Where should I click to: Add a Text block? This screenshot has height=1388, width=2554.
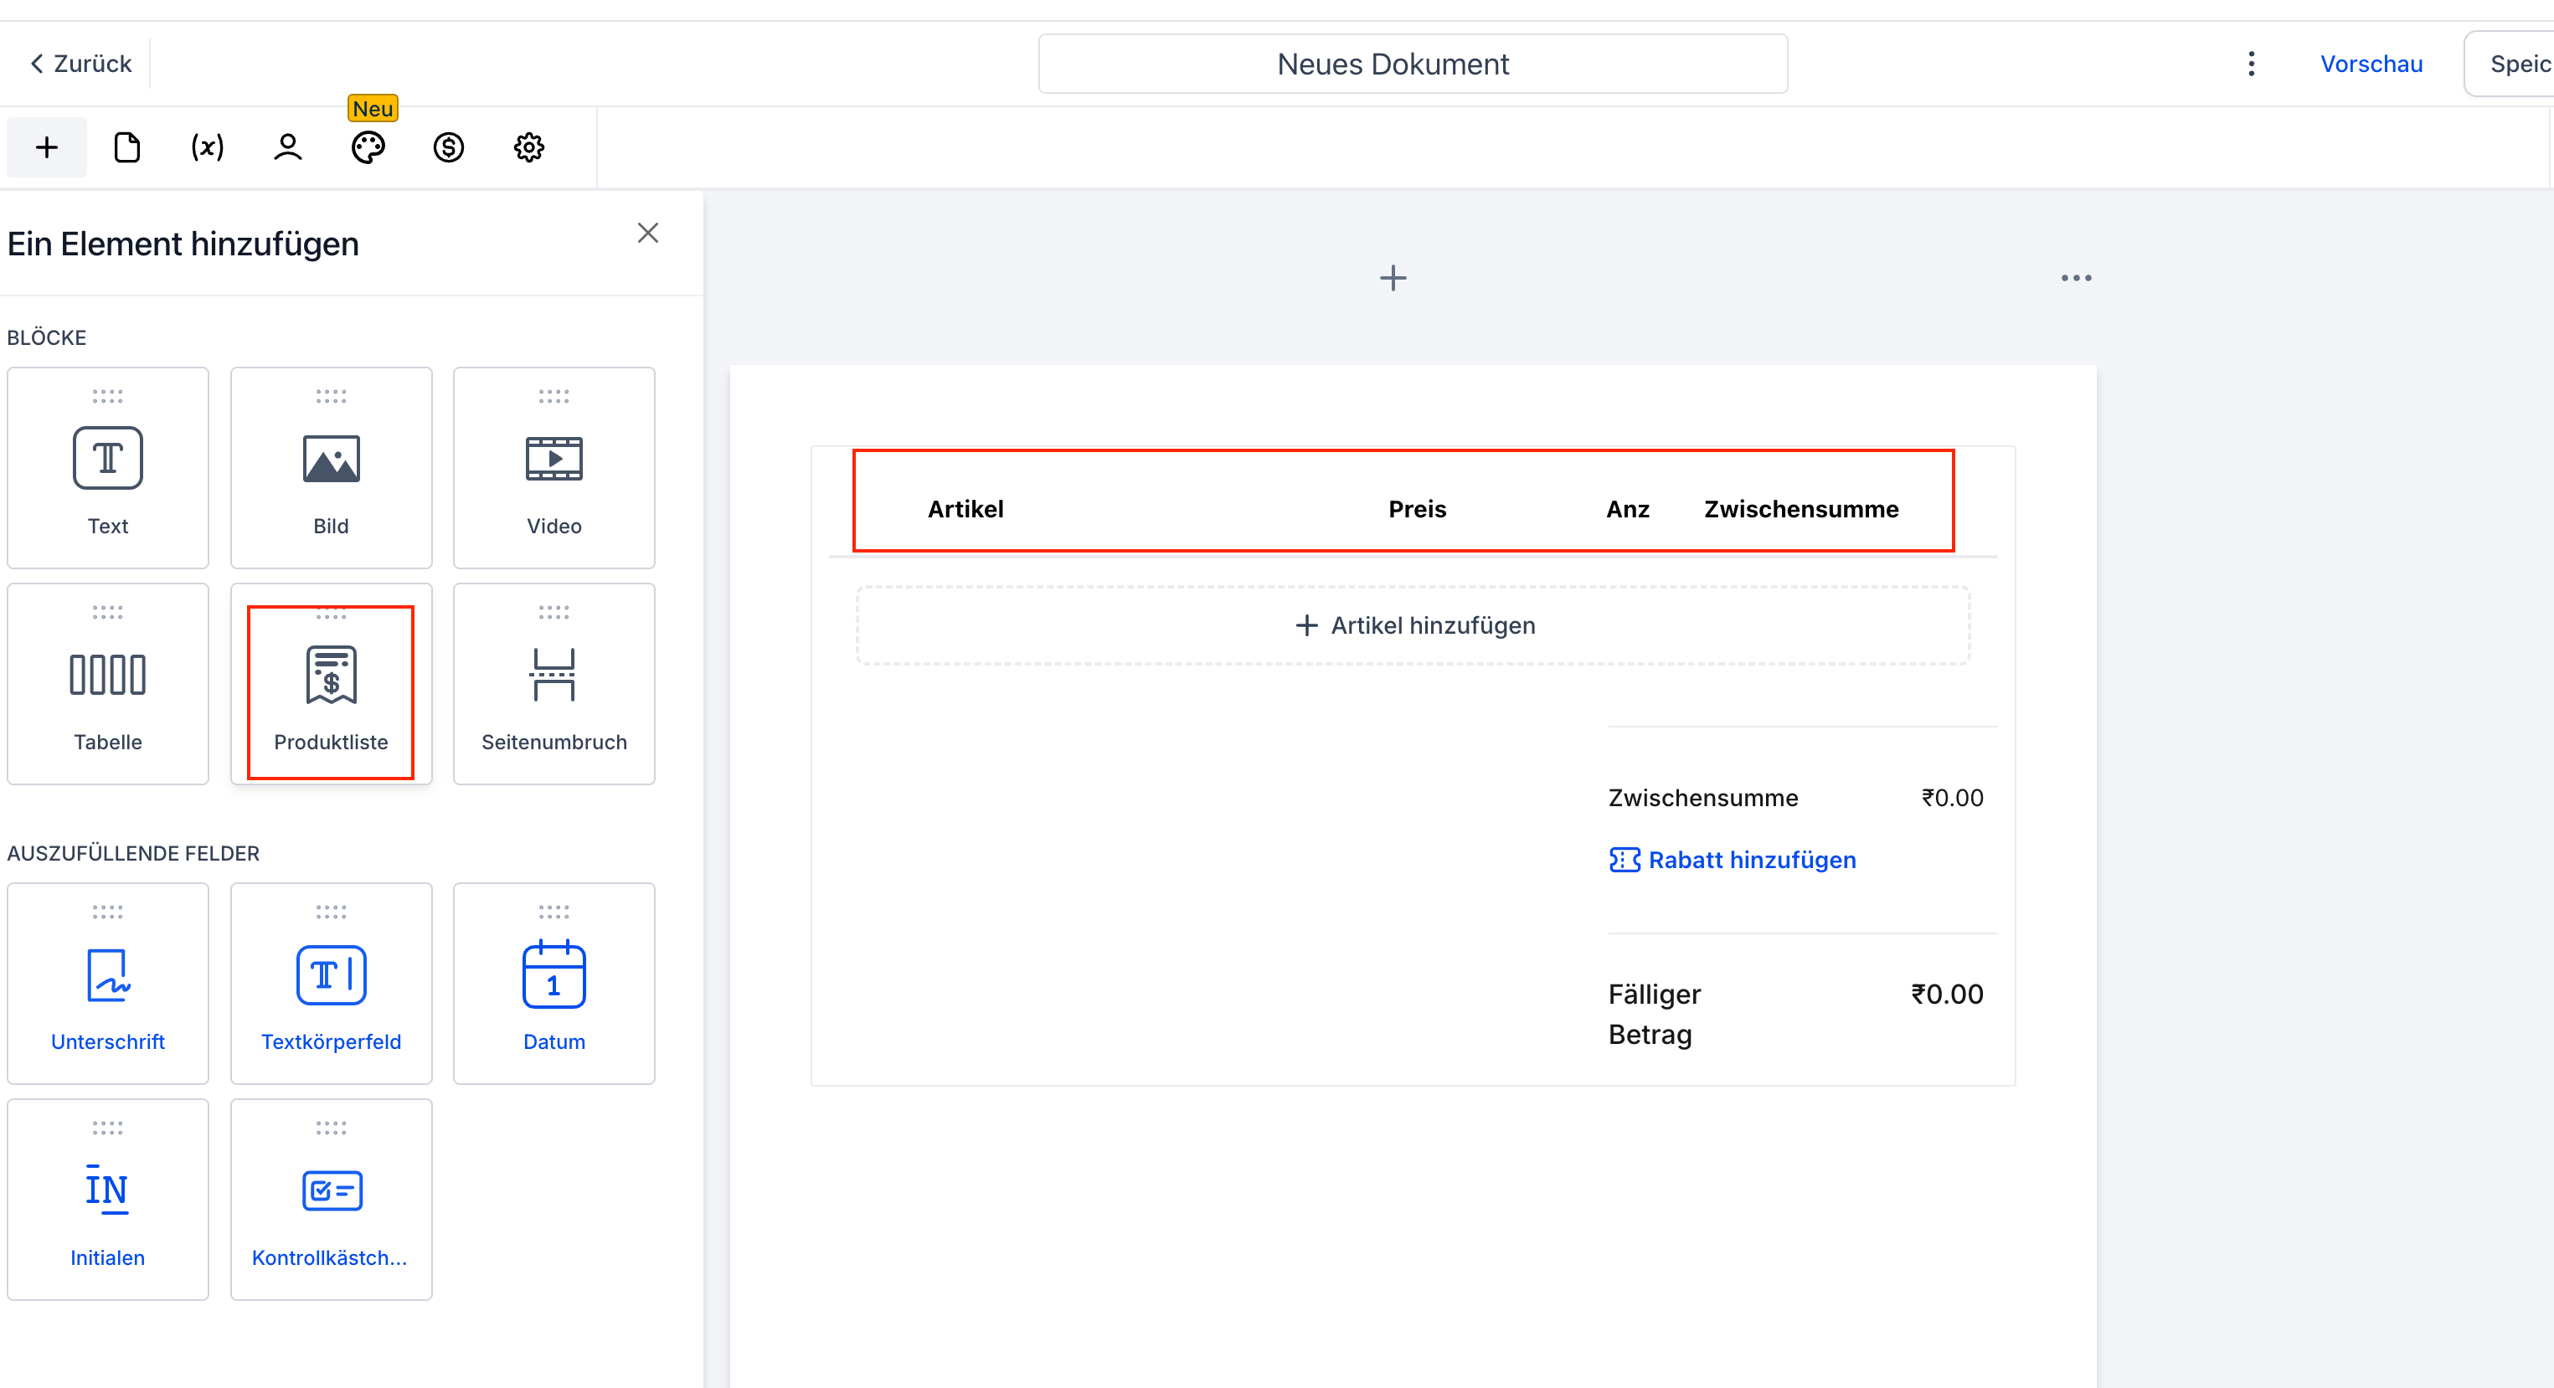(107, 468)
